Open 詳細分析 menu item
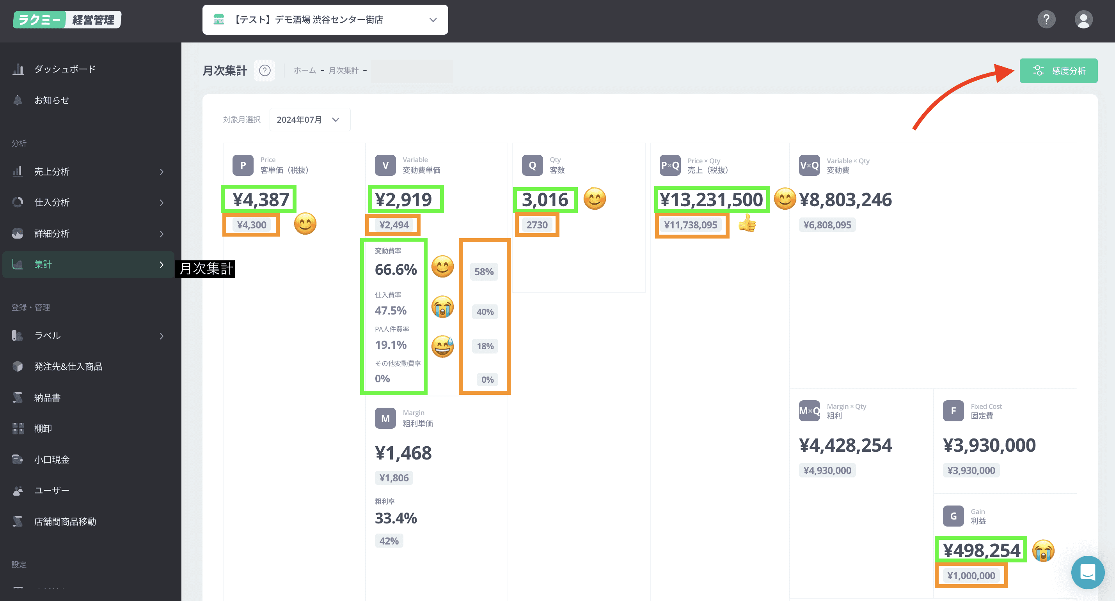 point(51,234)
